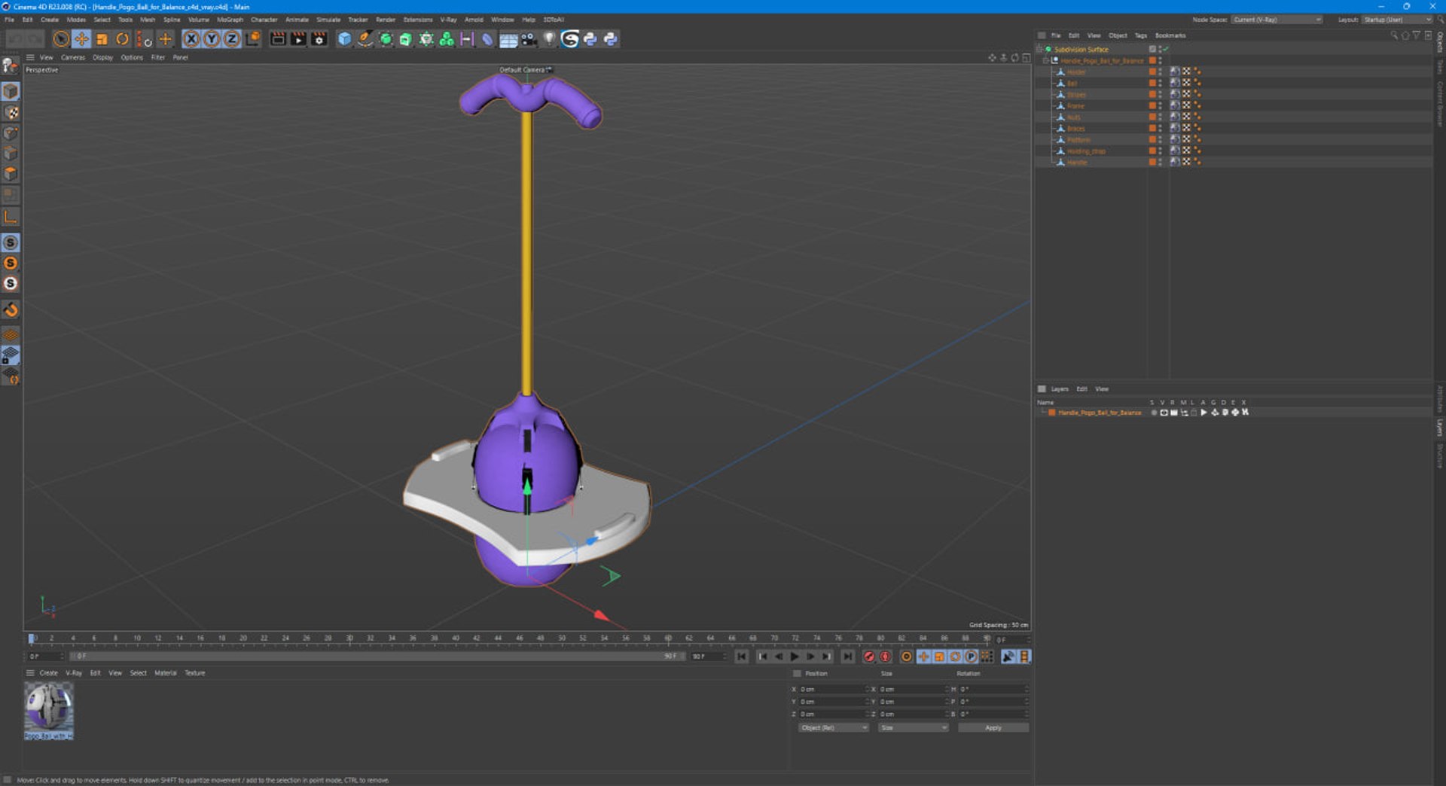Open the Node Space dropdown

click(1277, 20)
